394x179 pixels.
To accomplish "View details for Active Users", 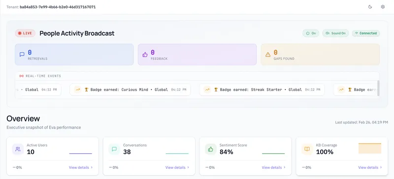I will click(81, 168).
